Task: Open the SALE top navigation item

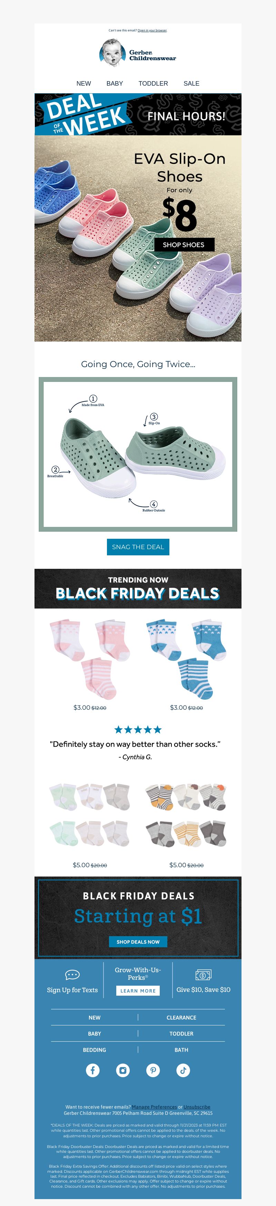Action: pos(191,83)
